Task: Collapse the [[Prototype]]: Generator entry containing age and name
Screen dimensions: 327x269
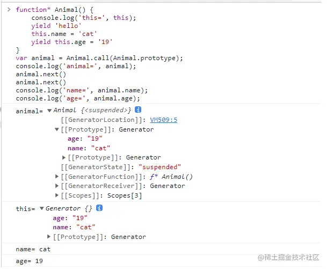Action: (57, 129)
